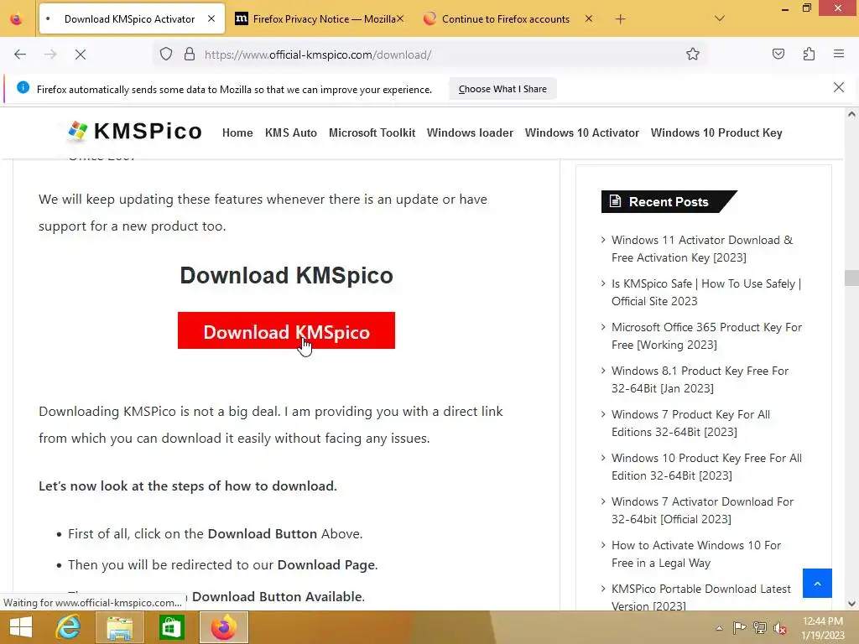This screenshot has height=644, width=859.
Task: Click the network tray icon
Action: point(759,628)
